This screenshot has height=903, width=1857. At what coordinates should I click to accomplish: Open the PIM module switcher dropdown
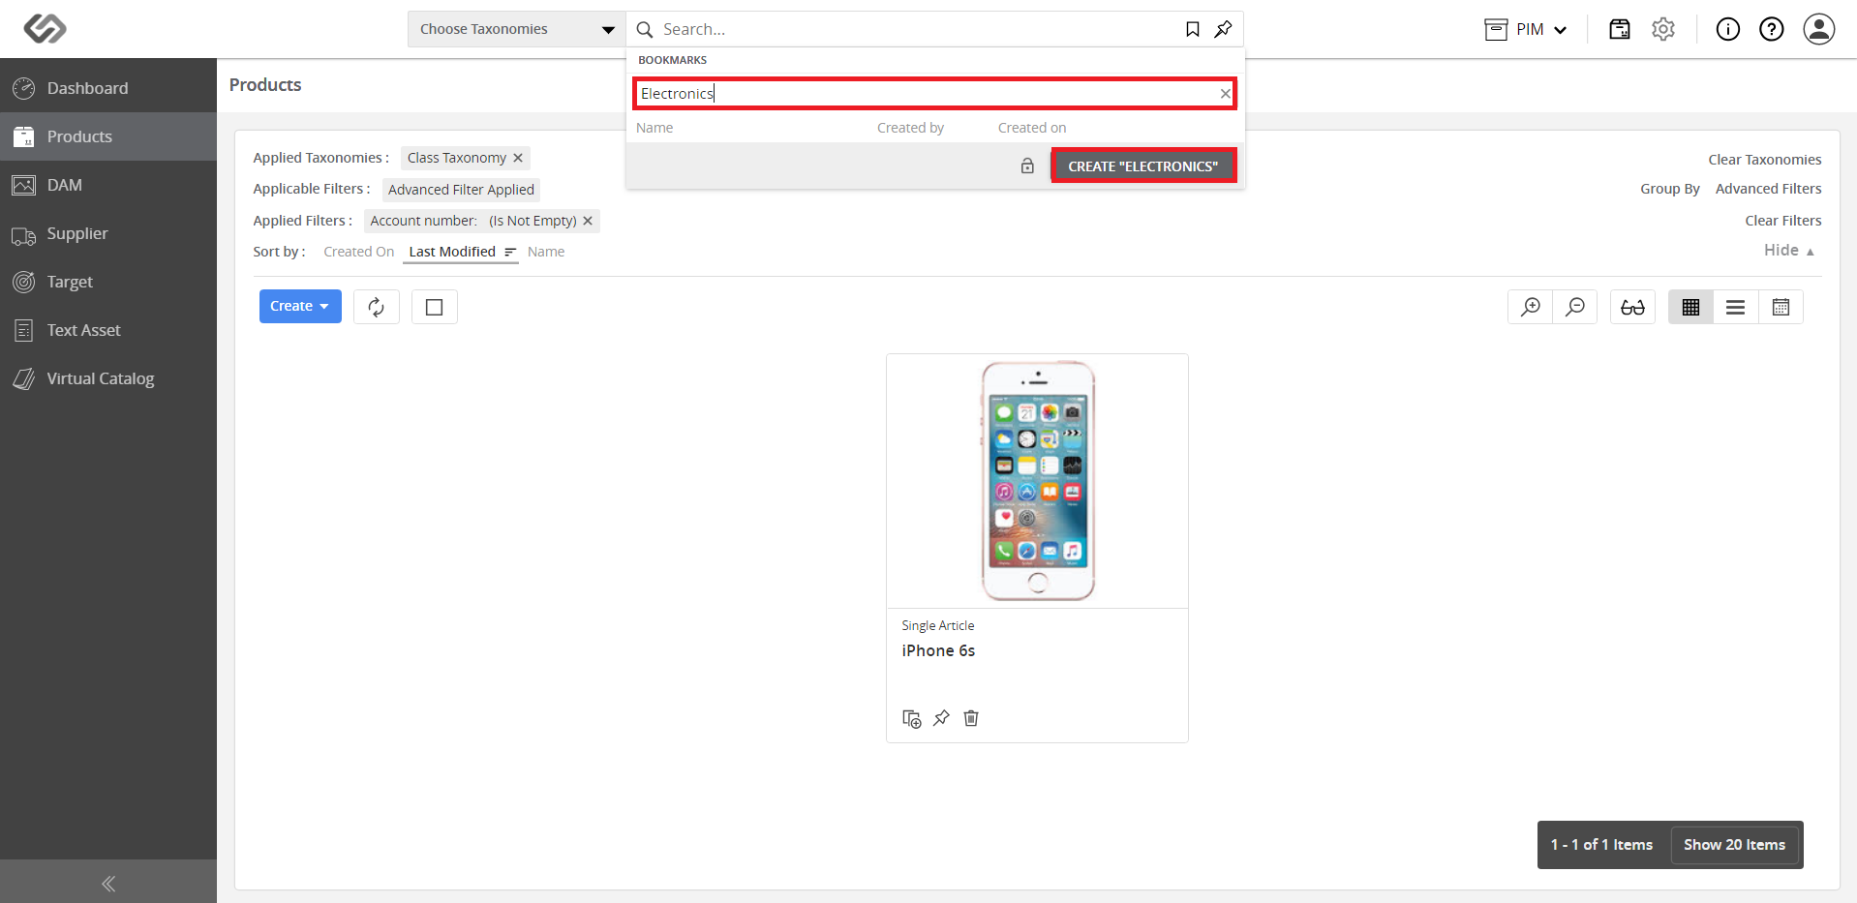point(1526,29)
